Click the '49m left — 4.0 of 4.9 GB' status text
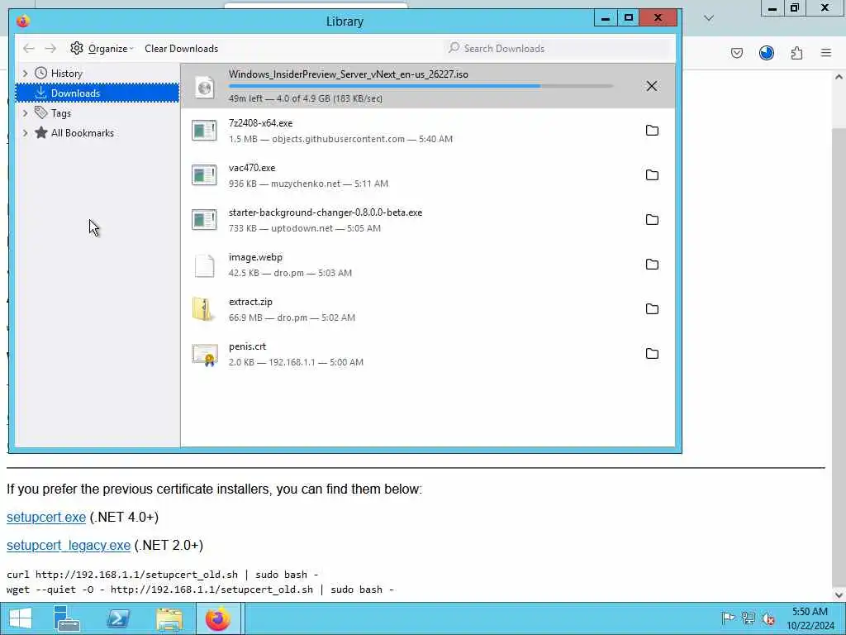 [x=306, y=98]
